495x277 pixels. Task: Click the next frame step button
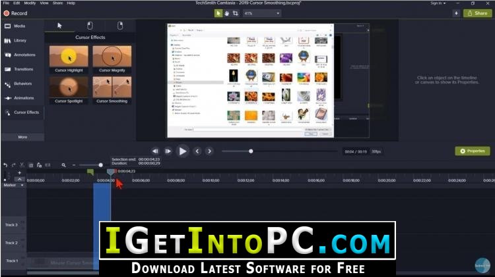[168, 151]
